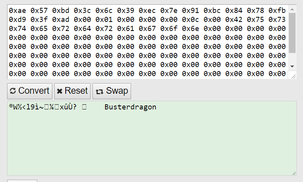Place cursor on the 0x0c byte

tap(190, 20)
